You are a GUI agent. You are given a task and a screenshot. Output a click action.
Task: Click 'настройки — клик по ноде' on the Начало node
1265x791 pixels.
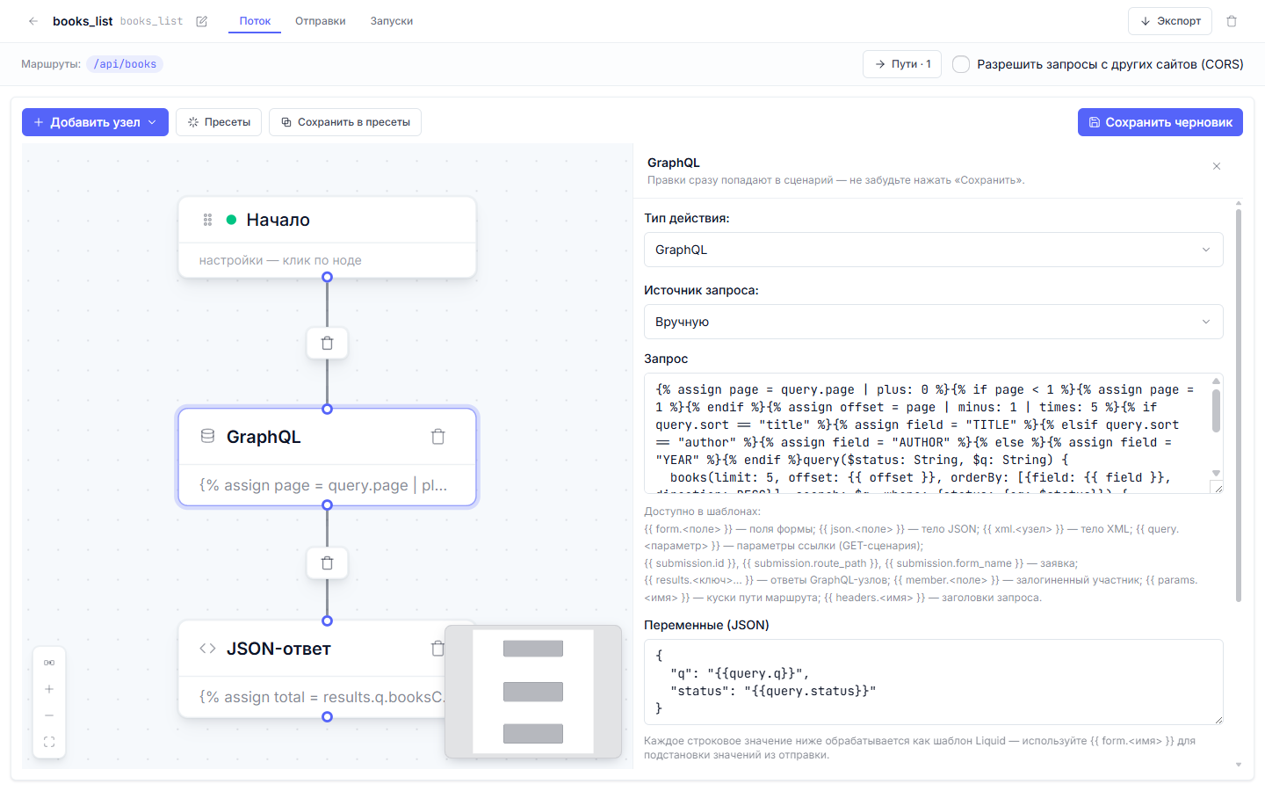(x=280, y=260)
